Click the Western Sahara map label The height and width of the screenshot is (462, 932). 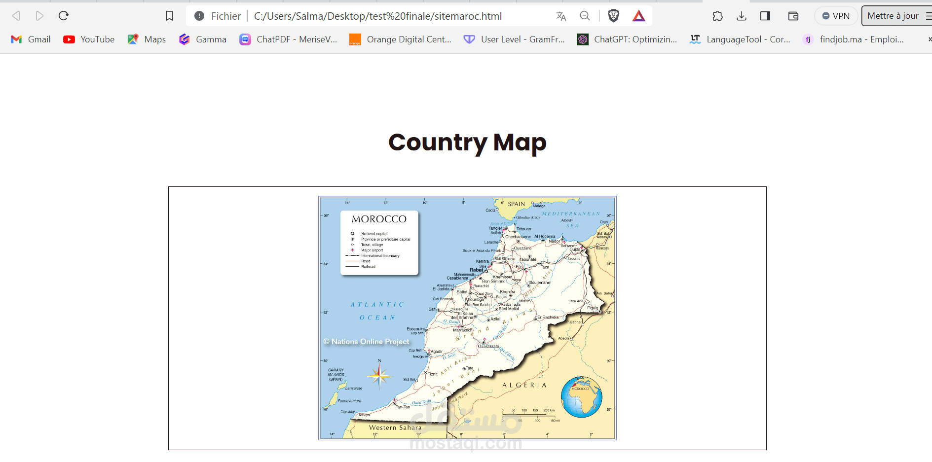[395, 427]
